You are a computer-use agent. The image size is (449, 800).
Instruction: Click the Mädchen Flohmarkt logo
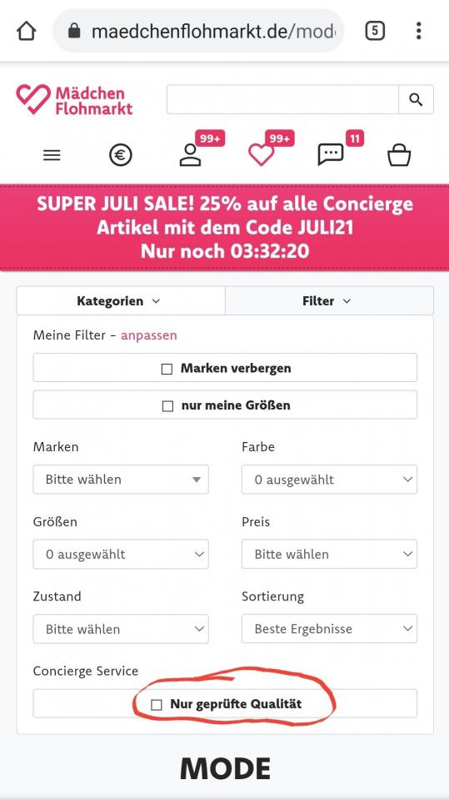click(x=74, y=99)
